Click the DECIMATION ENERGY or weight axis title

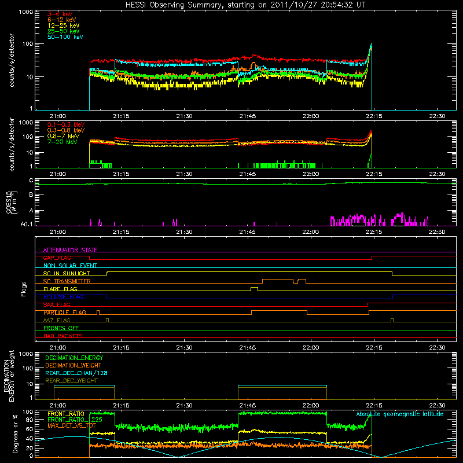9,376
